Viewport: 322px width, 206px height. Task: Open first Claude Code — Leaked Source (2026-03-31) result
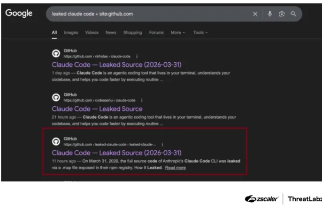116,65
